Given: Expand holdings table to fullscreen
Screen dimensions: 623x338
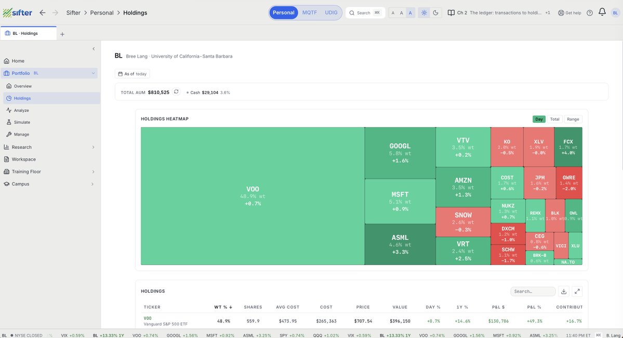Looking at the screenshot, I should coord(577,292).
